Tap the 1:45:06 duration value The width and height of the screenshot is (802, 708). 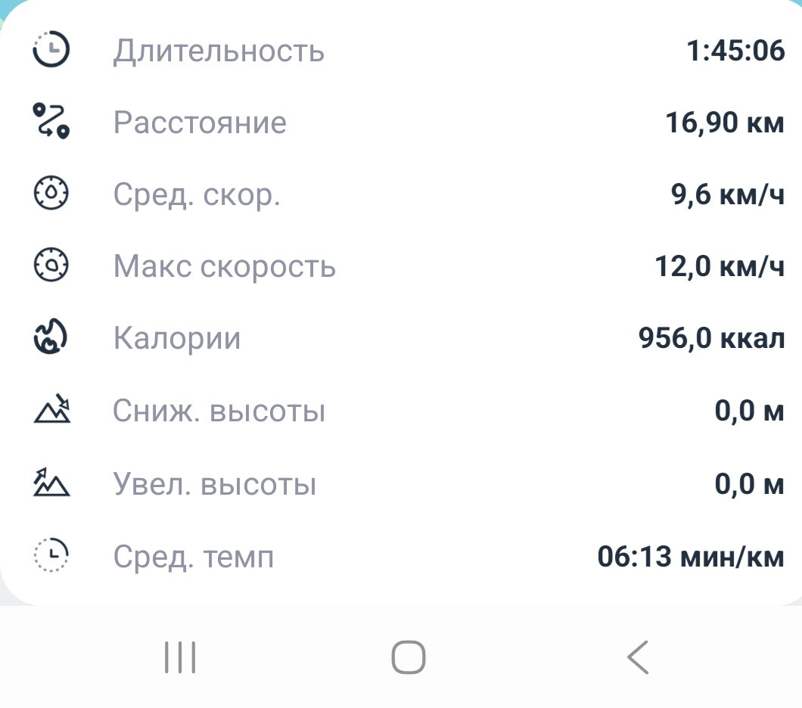tap(735, 51)
